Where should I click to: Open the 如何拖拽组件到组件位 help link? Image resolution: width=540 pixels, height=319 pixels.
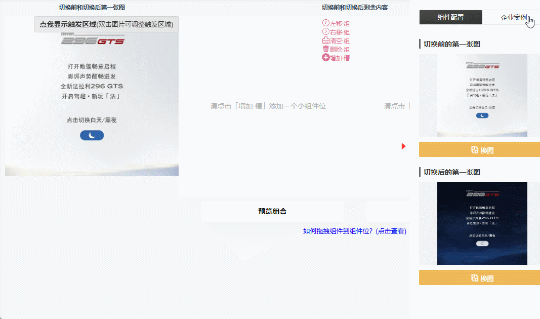pyautogui.click(x=355, y=231)
